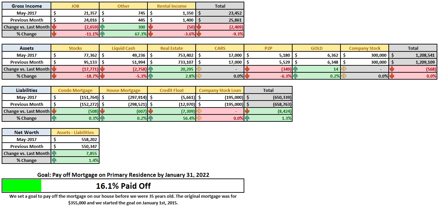Select the Company Stock Loan column header
Viewport: 439px width, 210px height.
pyautogui.click(x=220, y=90)
